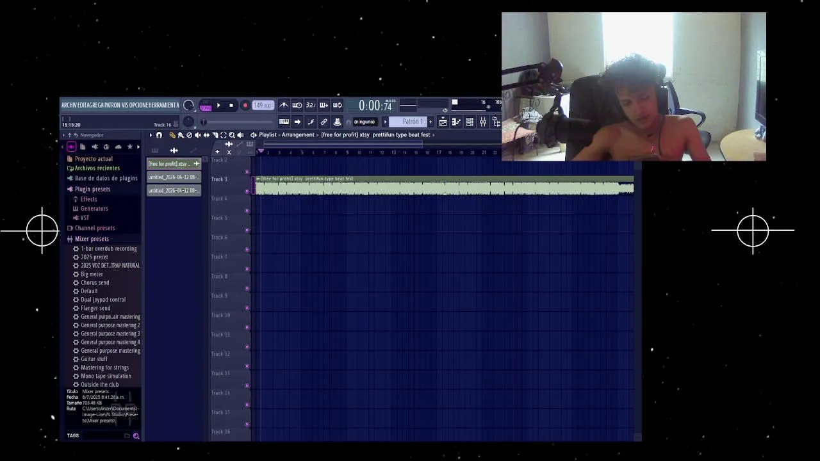Open browser options arrow beside Navegador

[64, 135]
